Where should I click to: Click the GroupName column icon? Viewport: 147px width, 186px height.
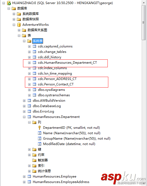pos(40,139)
